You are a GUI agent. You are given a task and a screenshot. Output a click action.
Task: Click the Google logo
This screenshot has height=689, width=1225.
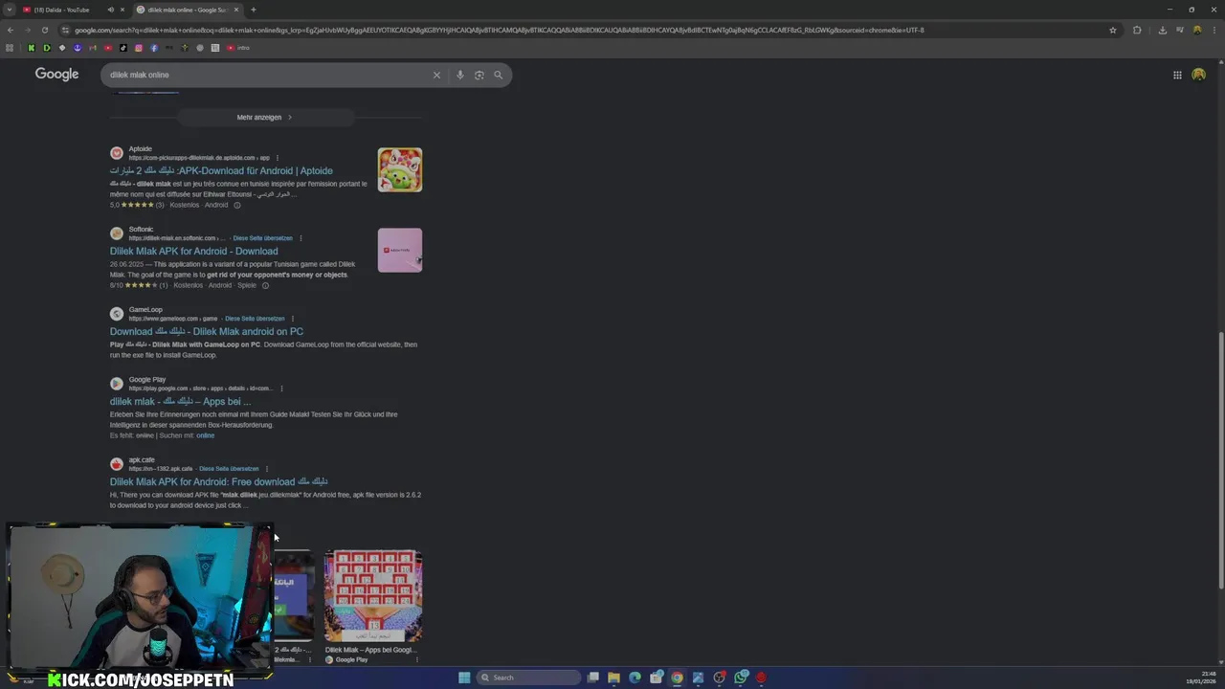(56, 75)
